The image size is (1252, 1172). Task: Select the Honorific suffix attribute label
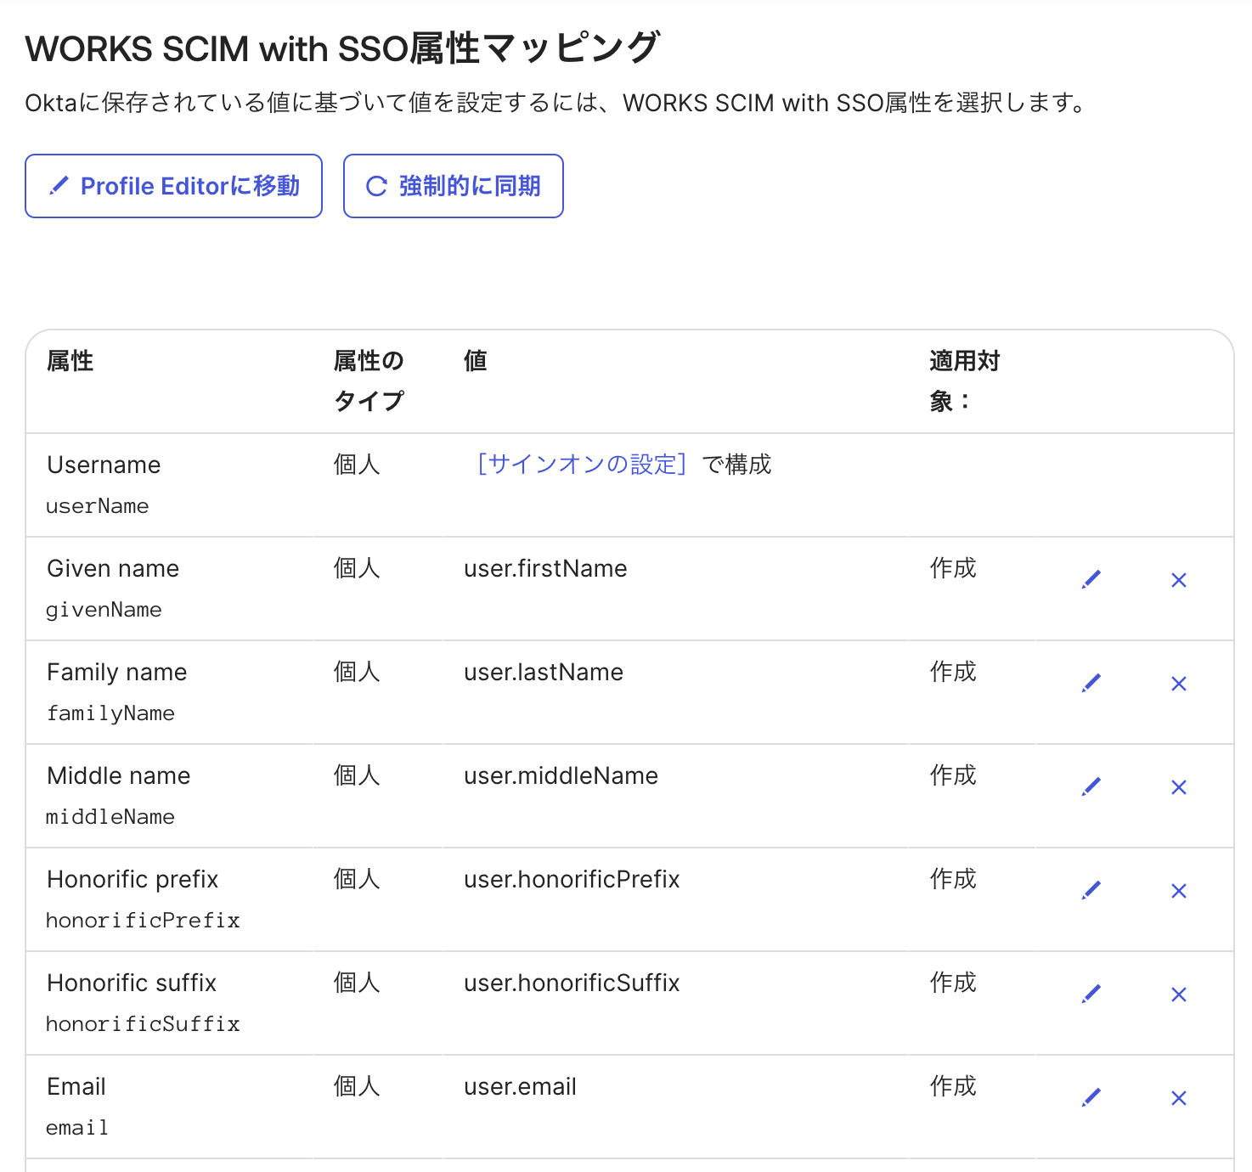coord(132,983)
